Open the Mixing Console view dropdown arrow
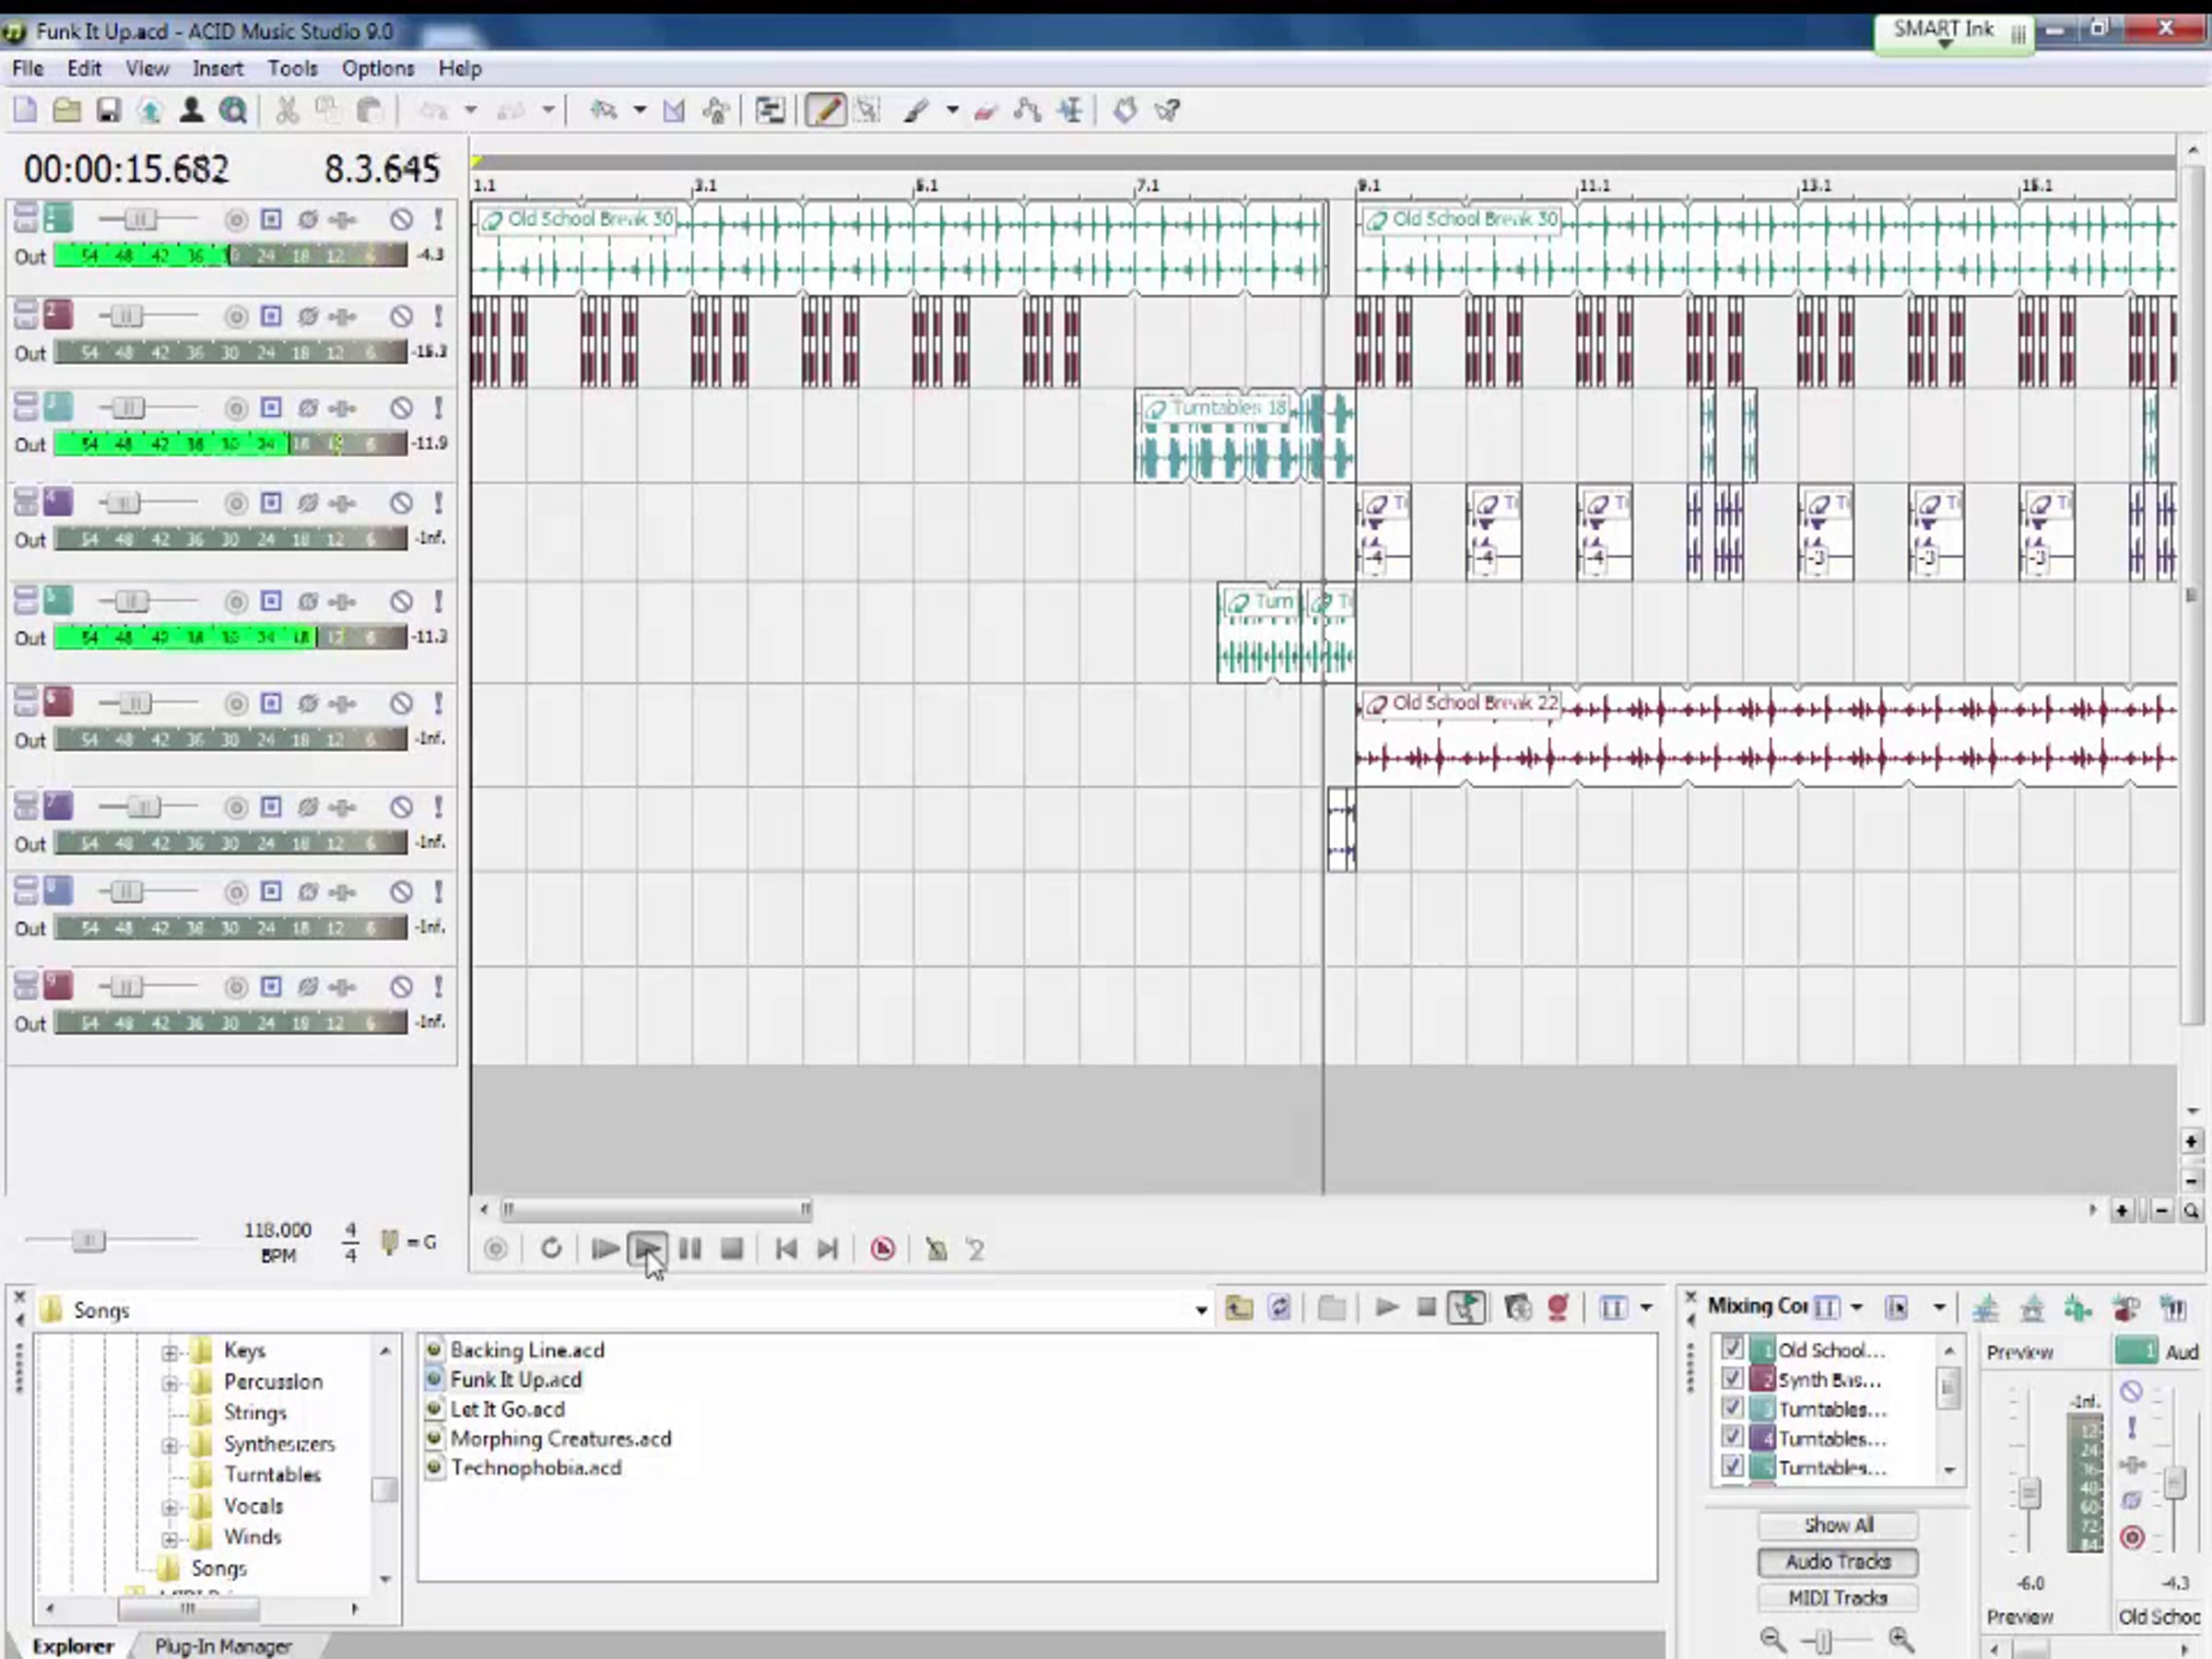The image size is (2212, 1659). pos(1857,1307)
